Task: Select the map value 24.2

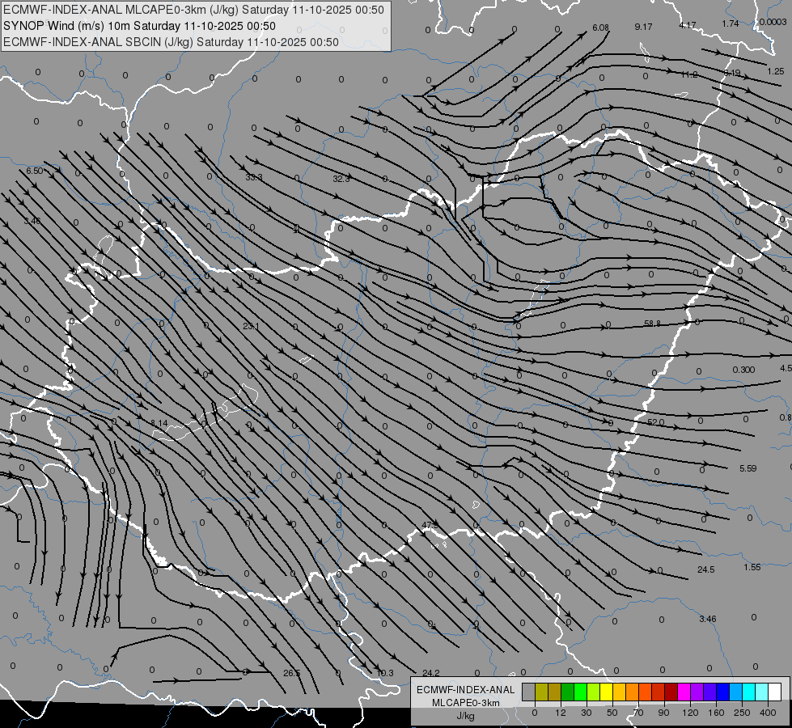Action: pyautogui.click(x=431, y=673)
